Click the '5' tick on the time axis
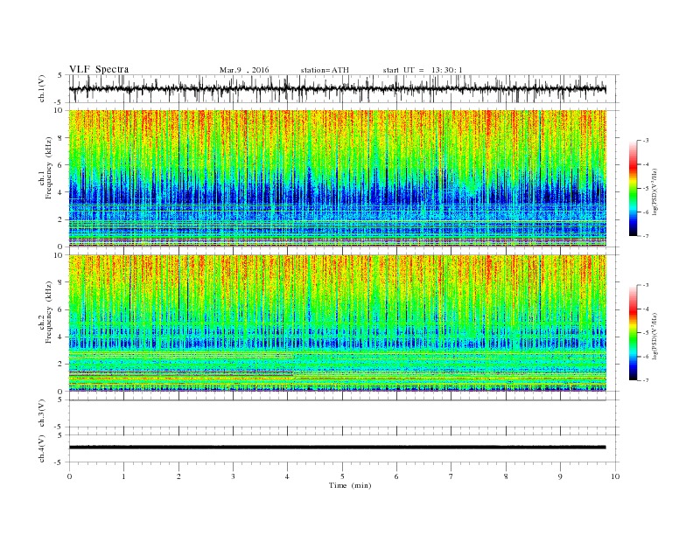This screenshot has width=693, height=535. coord(342,476)
